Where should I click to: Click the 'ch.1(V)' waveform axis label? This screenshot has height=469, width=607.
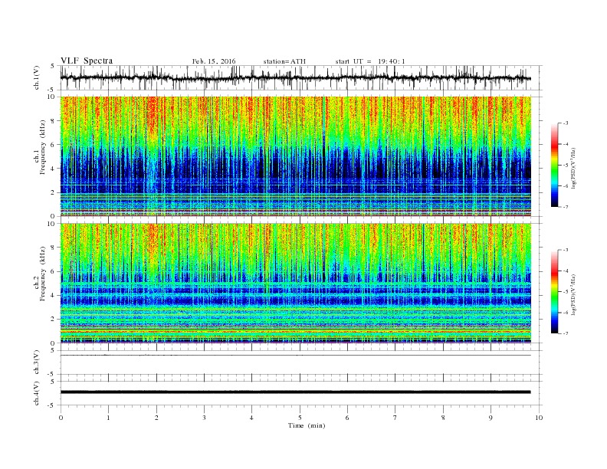tap(37, 77)
